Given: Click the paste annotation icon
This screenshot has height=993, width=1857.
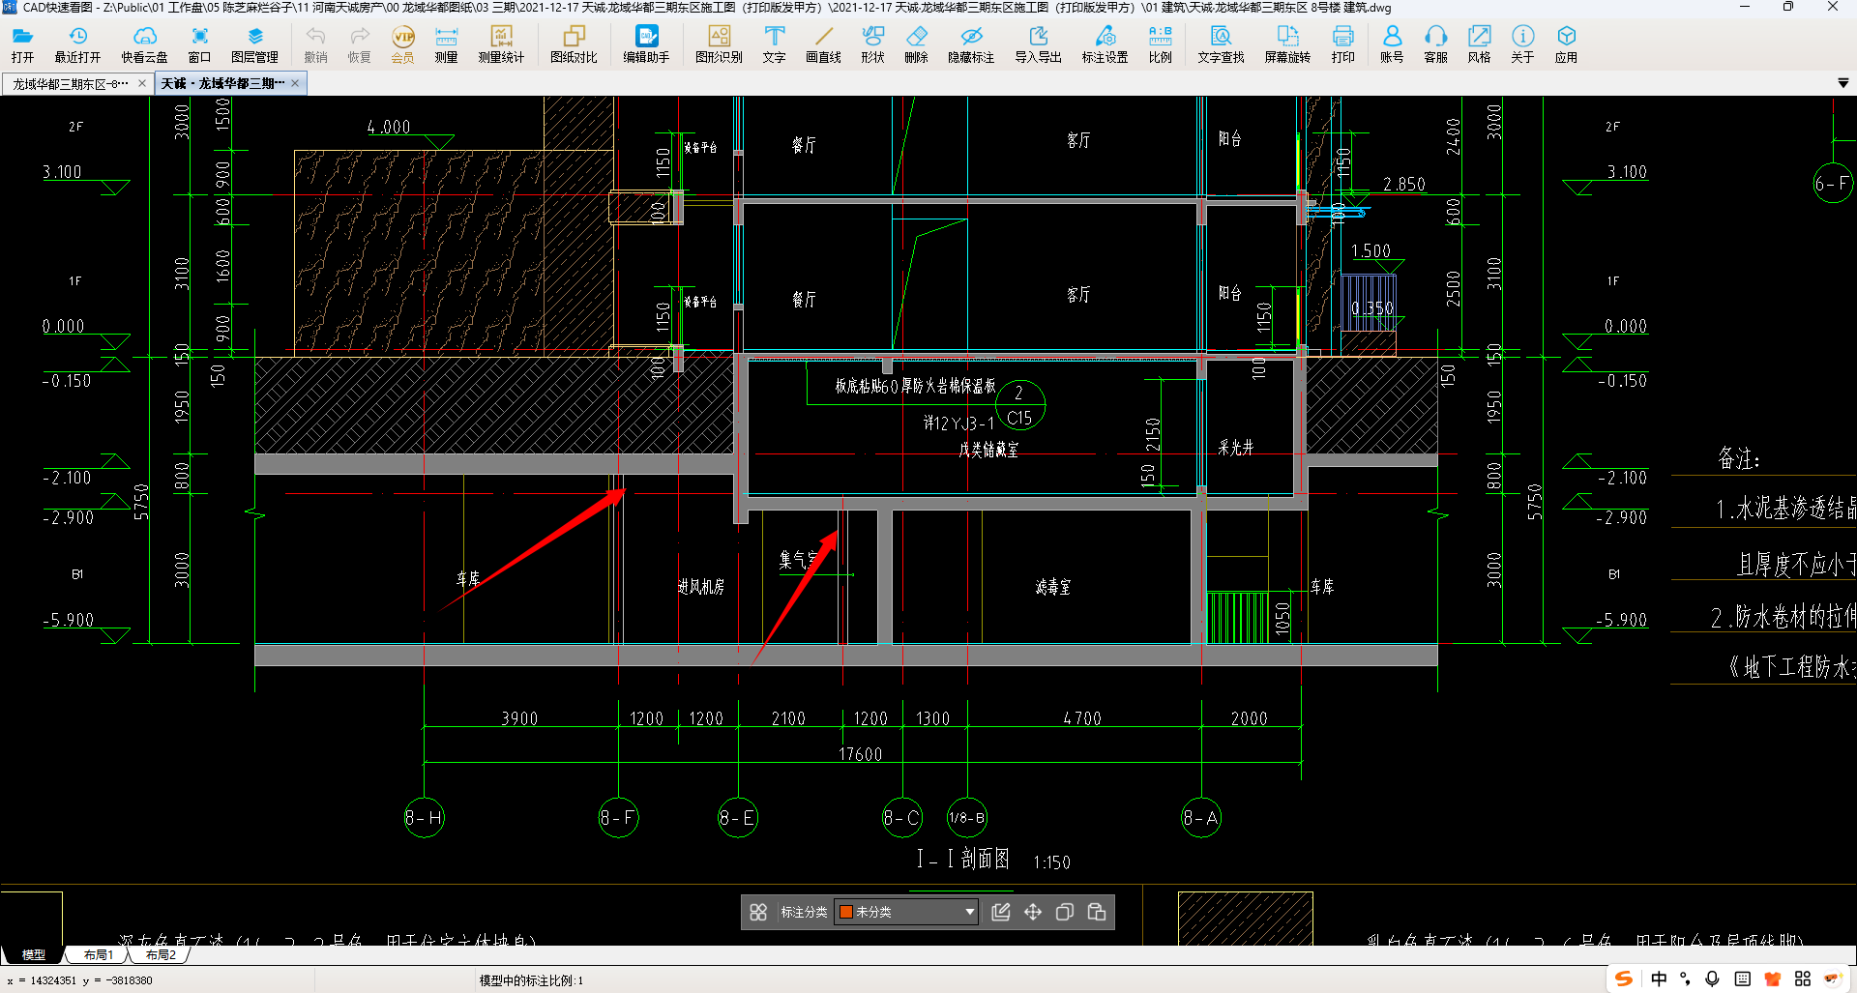Looking at the screenshot, I should 1097,912.
